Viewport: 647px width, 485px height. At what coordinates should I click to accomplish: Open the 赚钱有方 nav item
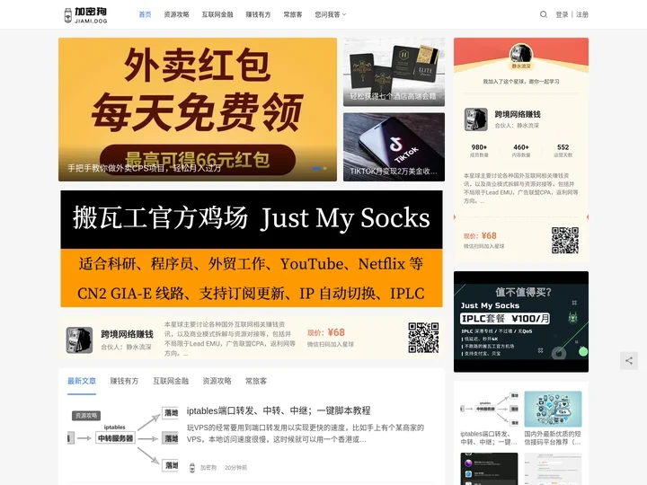coord(258,14)
